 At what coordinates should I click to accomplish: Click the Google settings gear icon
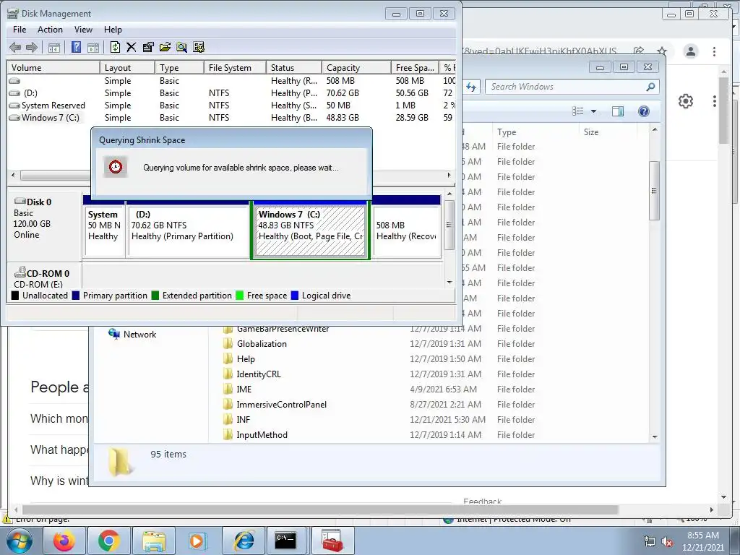[686, 101]
